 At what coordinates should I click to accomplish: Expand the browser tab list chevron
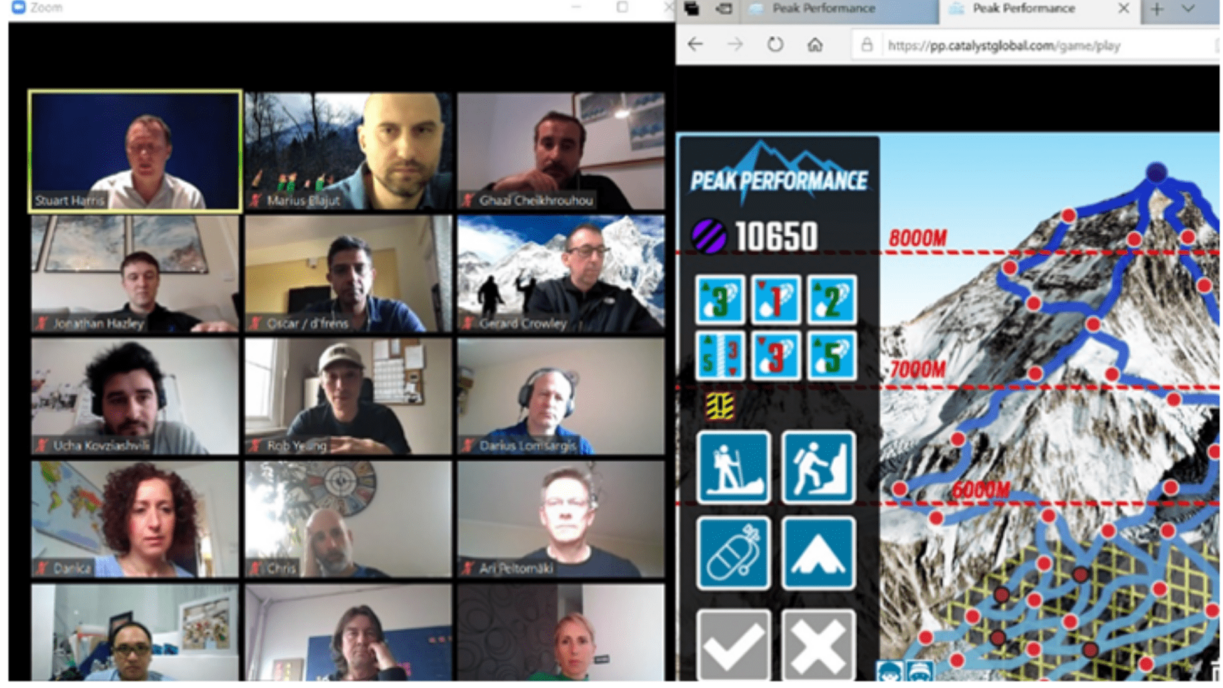[1188, 9]
